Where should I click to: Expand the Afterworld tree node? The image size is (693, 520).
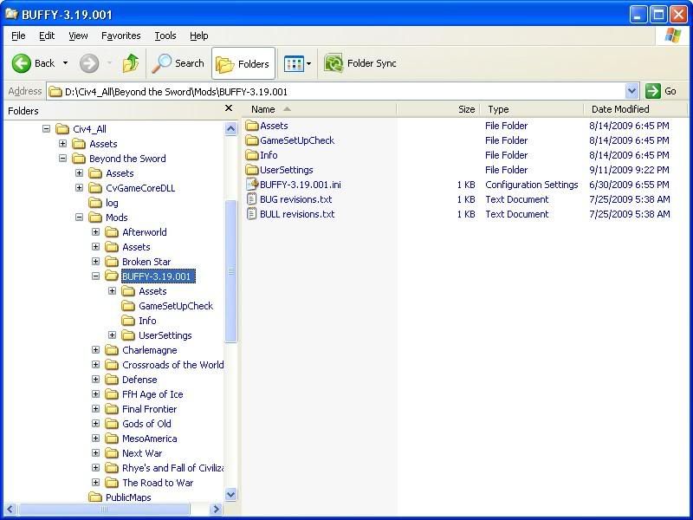[x=95, y=231]
